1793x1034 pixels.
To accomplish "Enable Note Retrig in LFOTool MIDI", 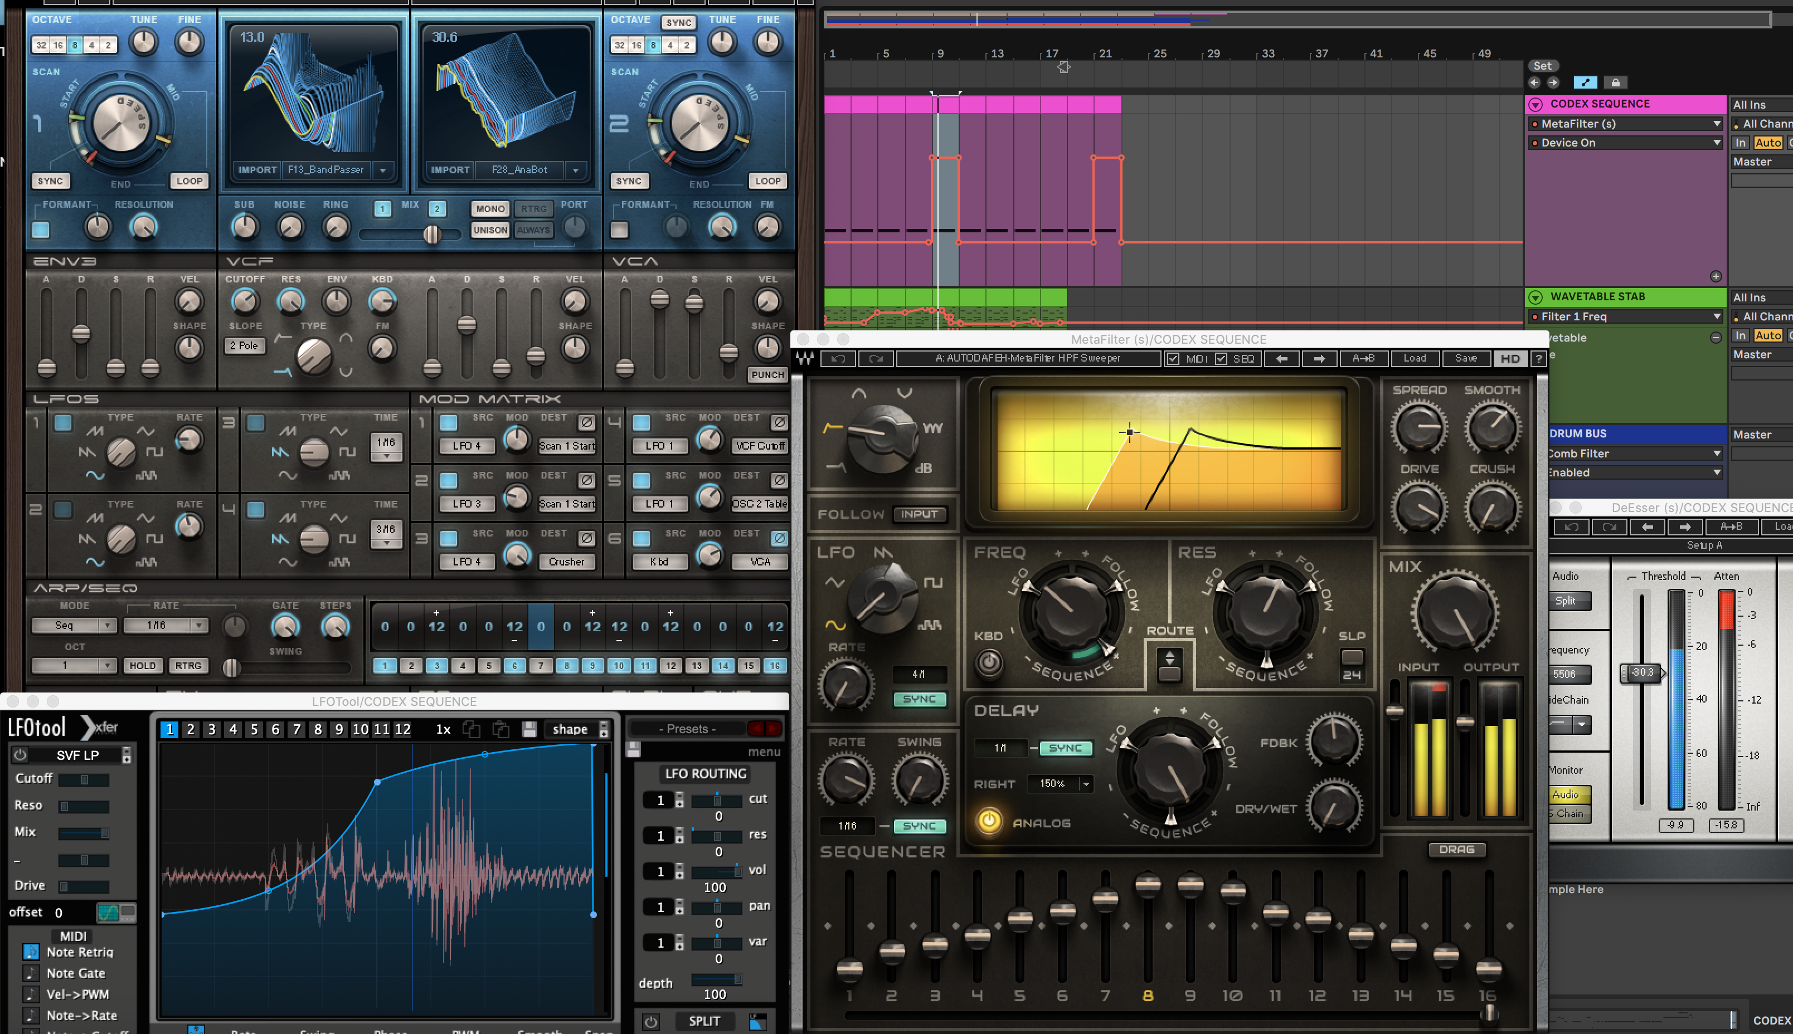I will click(31, 952).
